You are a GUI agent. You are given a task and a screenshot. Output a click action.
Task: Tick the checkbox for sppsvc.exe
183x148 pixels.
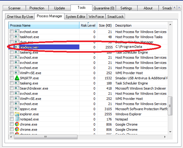click(x=12, y=109)
